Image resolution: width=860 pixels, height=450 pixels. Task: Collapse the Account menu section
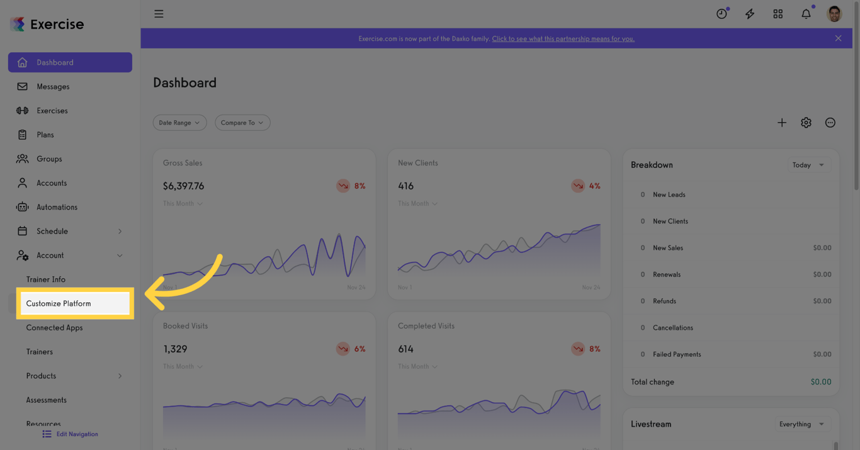pos(120,256)
